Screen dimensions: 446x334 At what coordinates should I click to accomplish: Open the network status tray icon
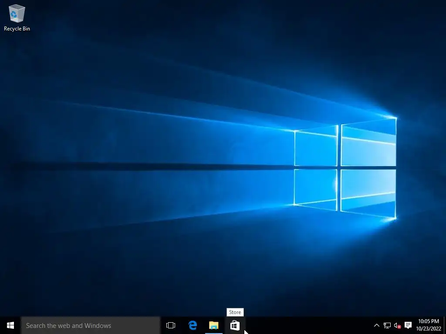coord(387,325)
